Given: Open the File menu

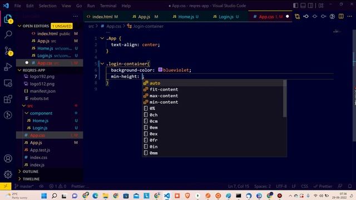Looking at the screenshot, I should [x=17, y=6].
